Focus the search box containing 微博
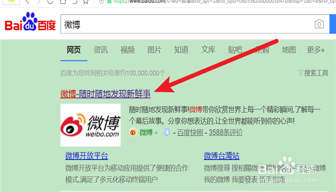 pyautogui.click(x=195, y=24)
